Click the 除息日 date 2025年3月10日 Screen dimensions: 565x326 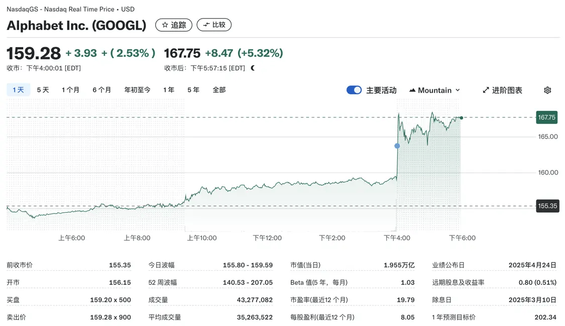point(532,300)
